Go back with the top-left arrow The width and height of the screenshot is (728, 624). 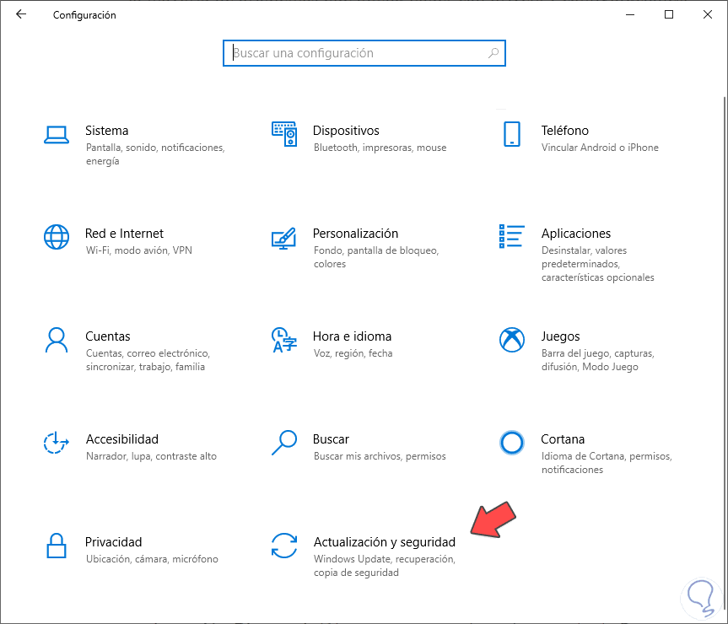pos(21,14)
